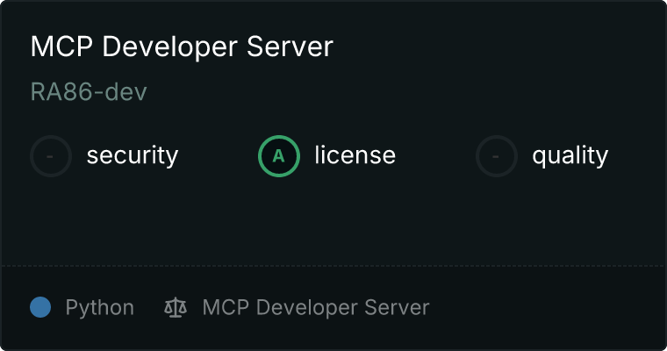Screen dimensions: 667x351
Task: Click the dashed divider above the footer
Action: pos(333,265)
